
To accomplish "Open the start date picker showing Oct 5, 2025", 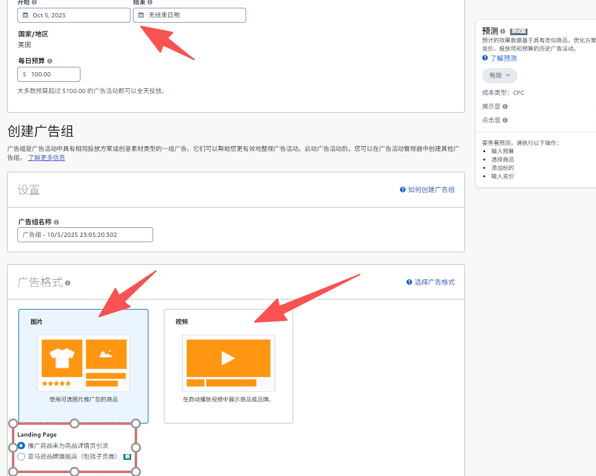I will (x=74, y=15).
